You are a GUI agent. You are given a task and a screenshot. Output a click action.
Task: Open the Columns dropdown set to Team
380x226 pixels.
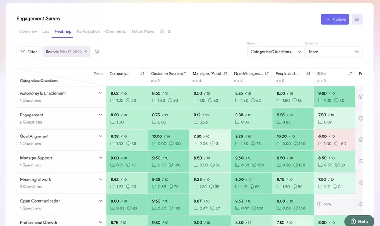point(333,52)
